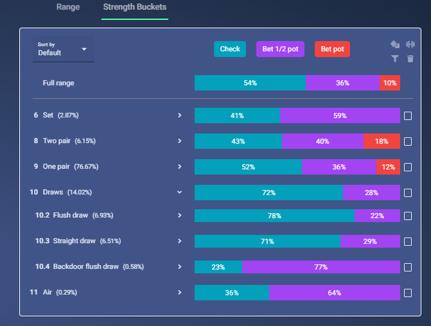Click the Set 59% purple bar
This screenshot has height=326, width=431.
(340, 116)
